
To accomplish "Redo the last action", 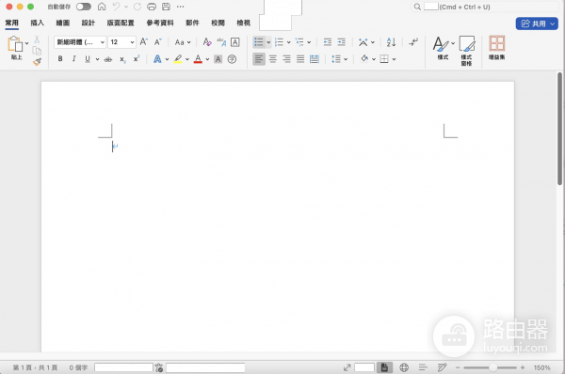I will pos(137,7).
